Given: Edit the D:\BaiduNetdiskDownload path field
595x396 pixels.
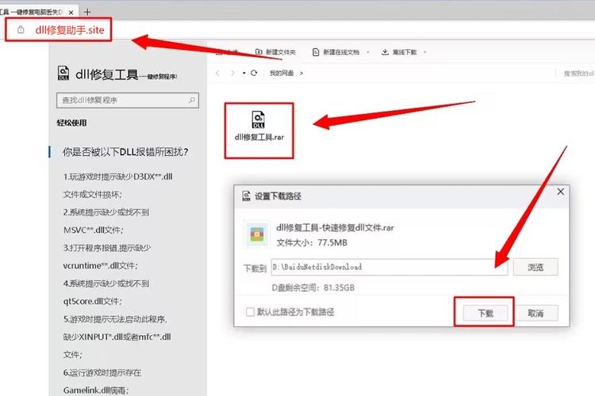Looking at the screenshot, I should [390, 267].
